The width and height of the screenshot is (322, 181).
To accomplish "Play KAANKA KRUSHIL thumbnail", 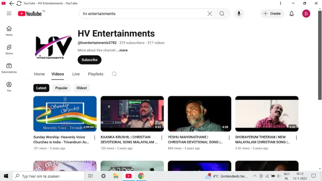I will point(132,114).
